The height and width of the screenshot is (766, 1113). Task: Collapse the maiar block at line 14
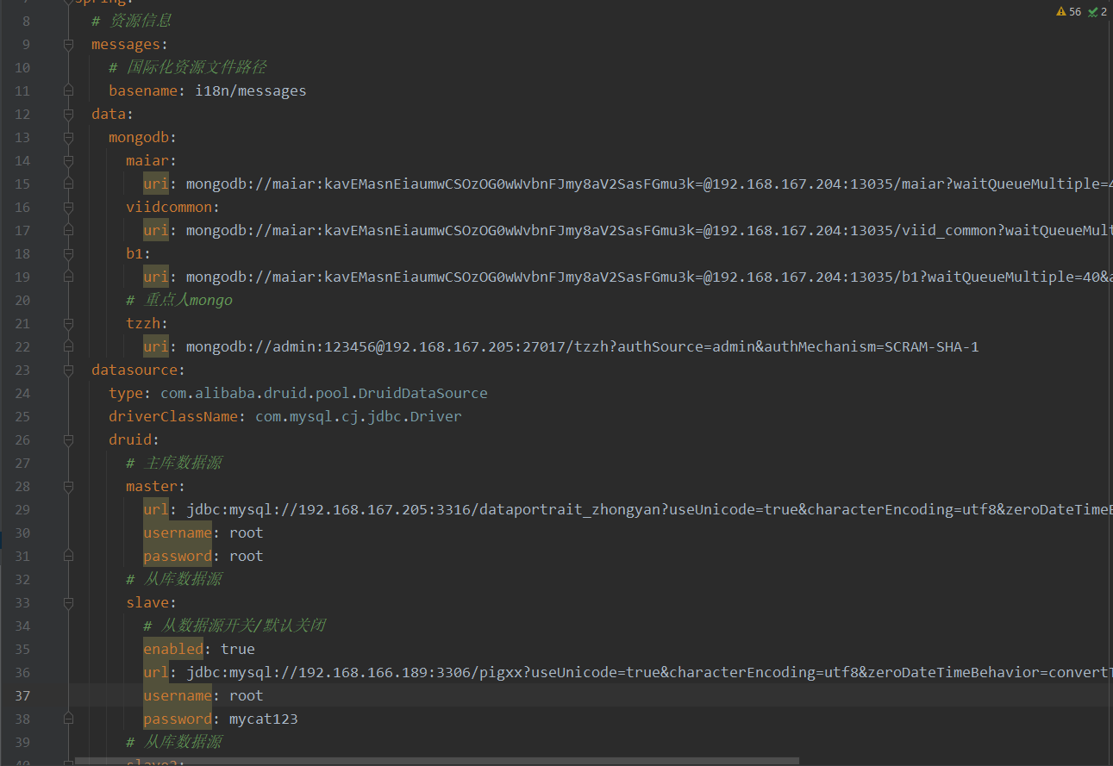click(x=68, y=161)
